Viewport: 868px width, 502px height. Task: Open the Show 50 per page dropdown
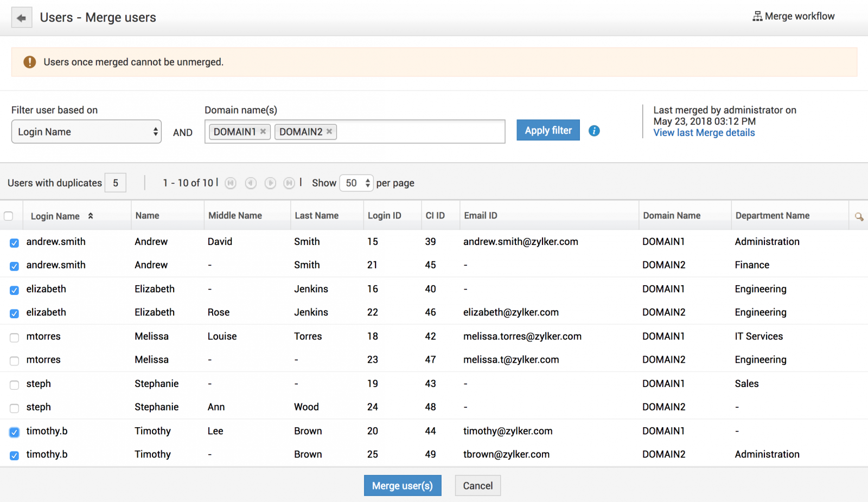pyautogui.click(x=356, y=183)
